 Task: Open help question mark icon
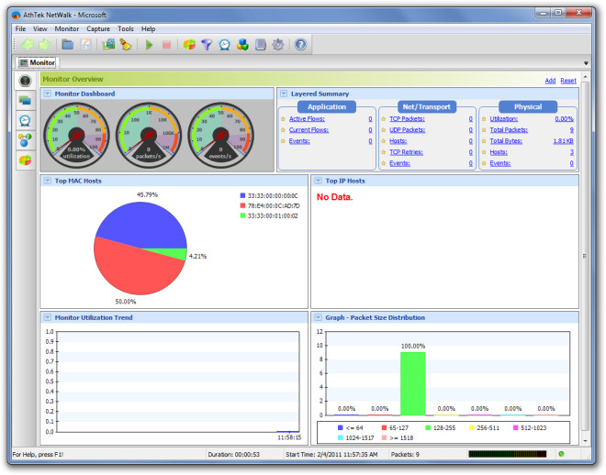click(x=300, y=45)
